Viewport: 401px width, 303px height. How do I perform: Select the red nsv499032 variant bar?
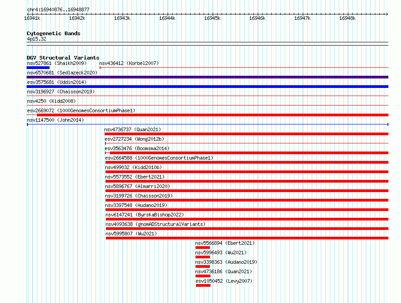pyautogui.click(x=247, y=172)
